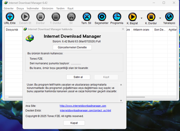Open the Yakalayıcı grabber icon

tap(169, 17)
